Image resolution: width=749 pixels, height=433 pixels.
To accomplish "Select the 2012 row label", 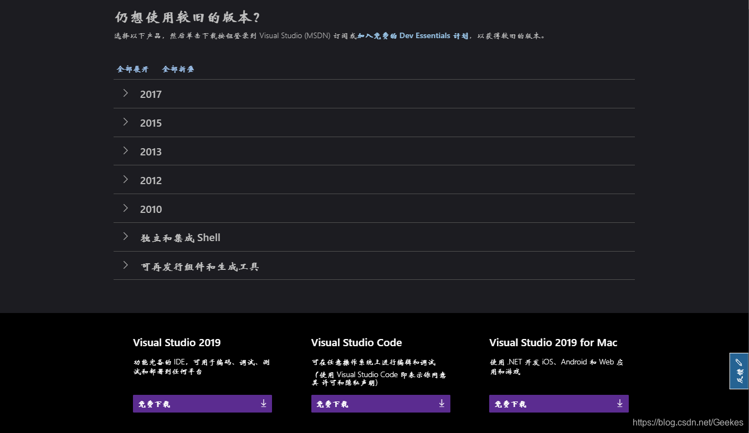I will pyautogui.click(x=151, y=181).
